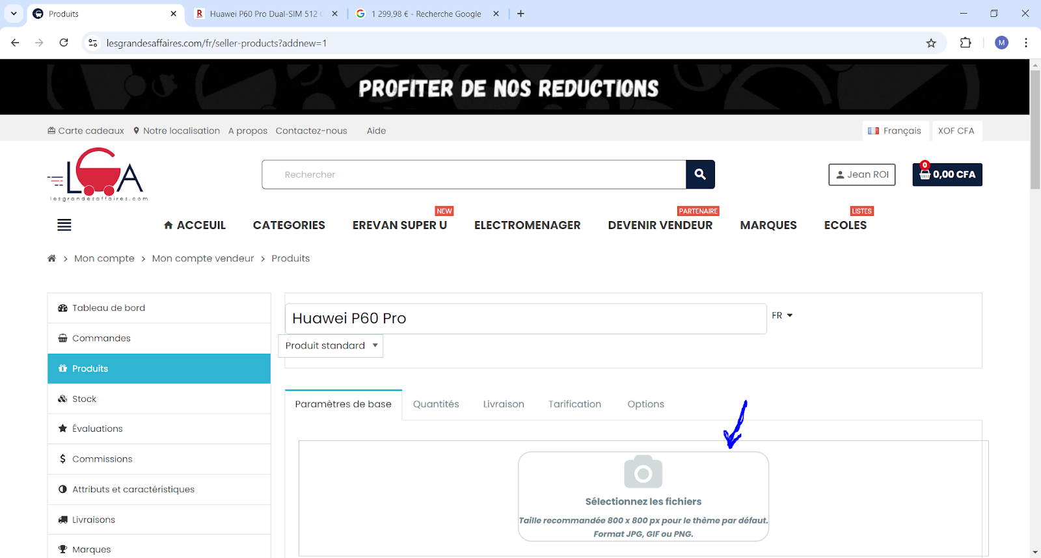Click the Contactez-nous link
1041x558 pixels.
click(311, 131)
